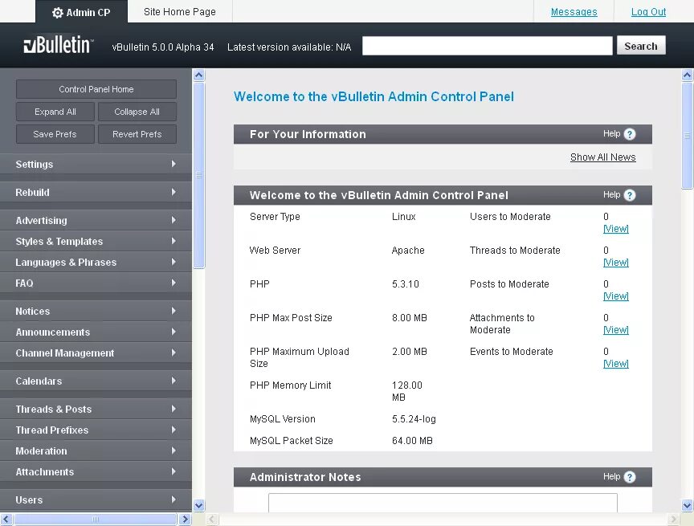Open the Users menu section
694x526 pixels.
tap(96, 499)
